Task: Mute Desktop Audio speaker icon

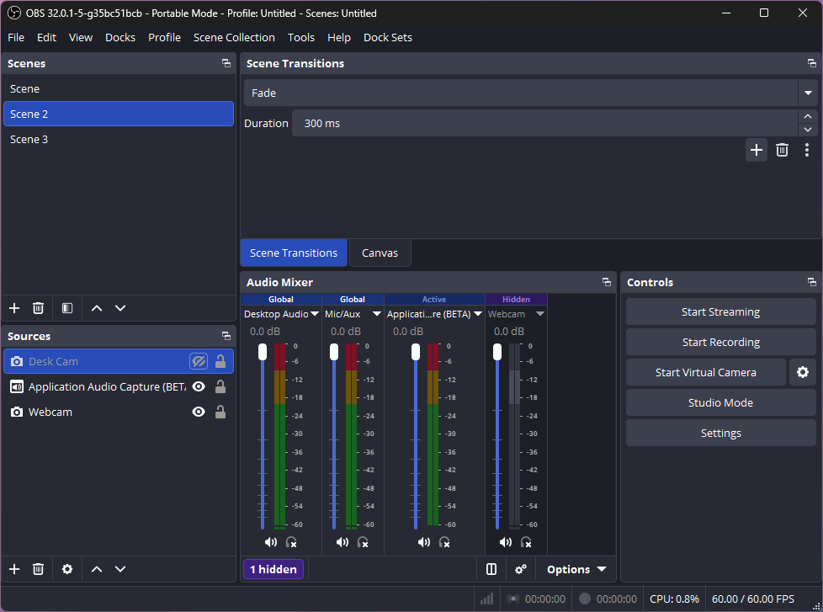Action: click(x=271, y=542)
